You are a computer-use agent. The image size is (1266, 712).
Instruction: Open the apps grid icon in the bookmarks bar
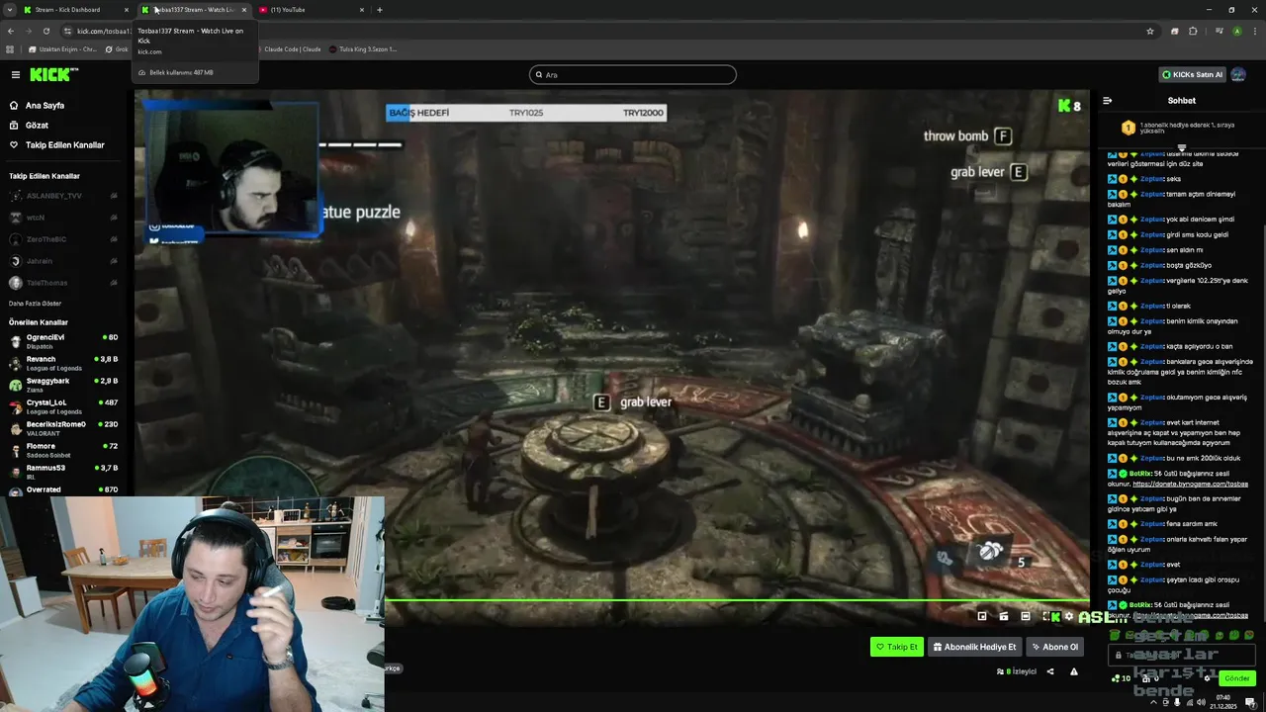point(10,49)
